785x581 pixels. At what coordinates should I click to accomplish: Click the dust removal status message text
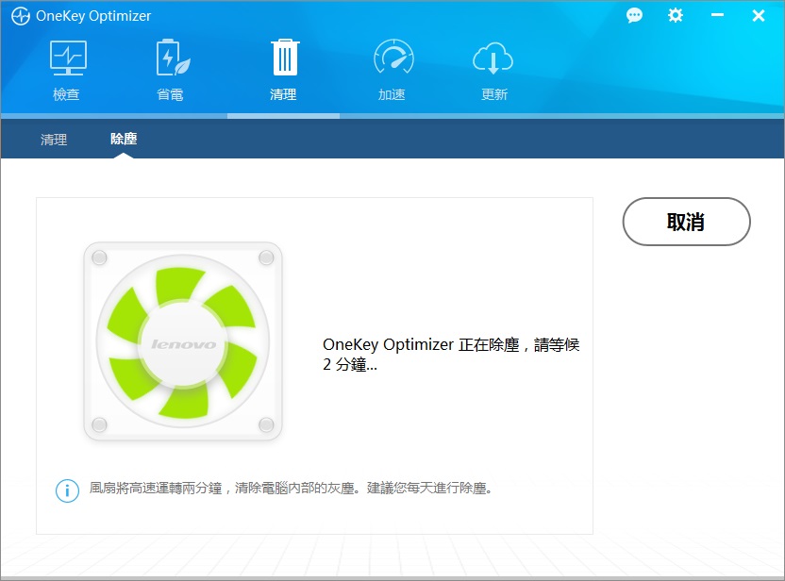451,355
